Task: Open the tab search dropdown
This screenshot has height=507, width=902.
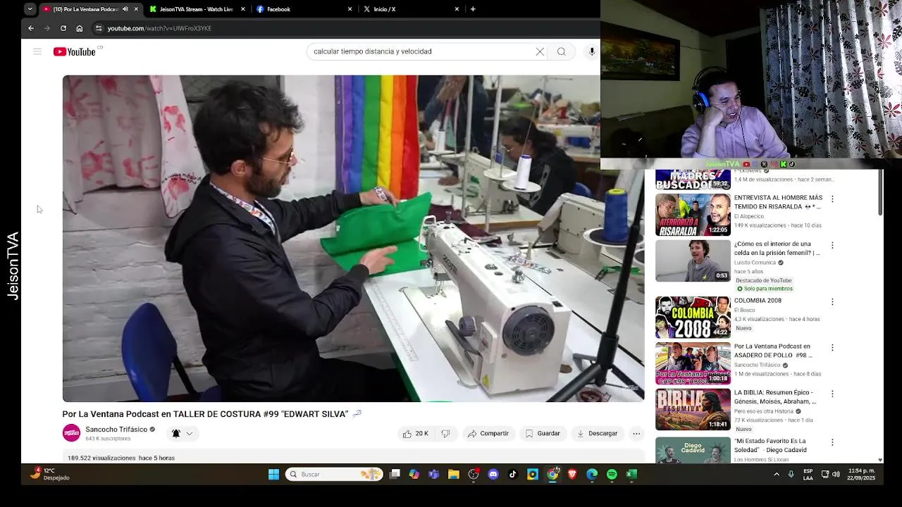Action: pyautogui.click(x=30, y=9)
